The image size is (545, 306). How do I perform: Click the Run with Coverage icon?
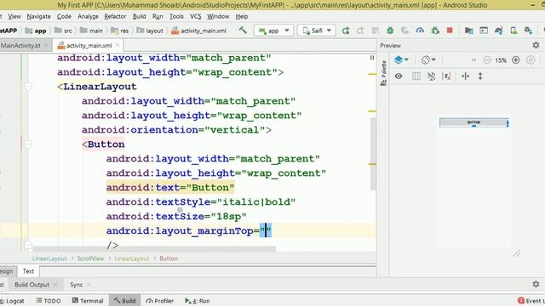(x=405, y=31)
